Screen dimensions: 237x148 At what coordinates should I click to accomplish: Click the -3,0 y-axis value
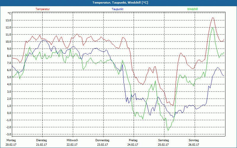point(9,134)
